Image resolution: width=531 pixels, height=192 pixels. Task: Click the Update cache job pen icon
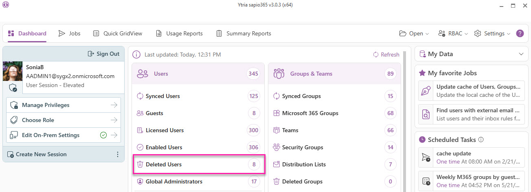(426, 91)
